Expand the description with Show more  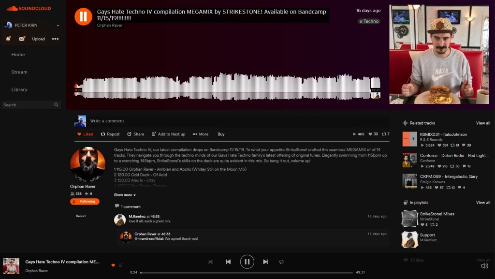[x=125, y=195]
